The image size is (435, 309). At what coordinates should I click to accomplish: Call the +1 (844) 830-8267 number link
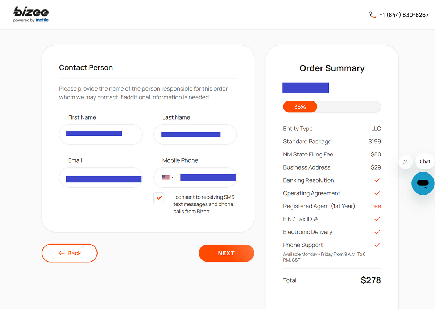404,15
